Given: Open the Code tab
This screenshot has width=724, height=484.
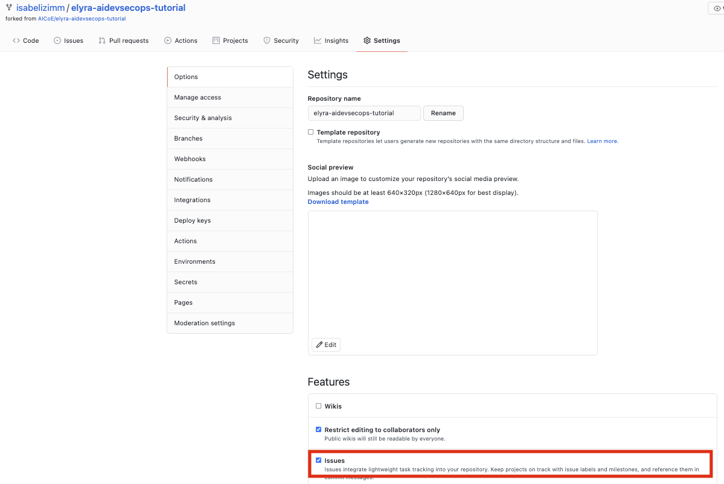Looking at the screenshot, I should tap(26, 40).
